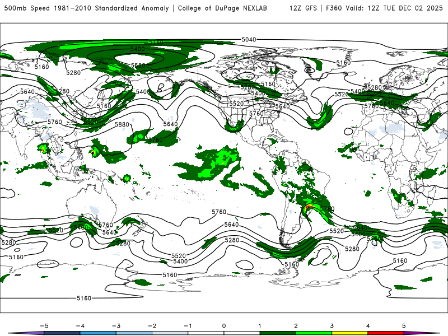Click the colorbar tick label '-1'

[188, 326]
